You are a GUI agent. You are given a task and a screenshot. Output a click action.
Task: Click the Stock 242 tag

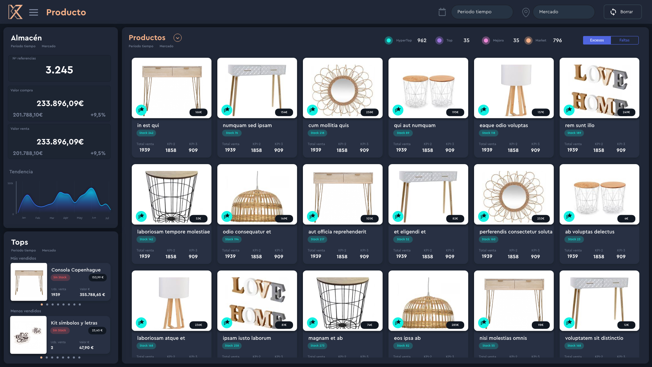pos(146,133)
